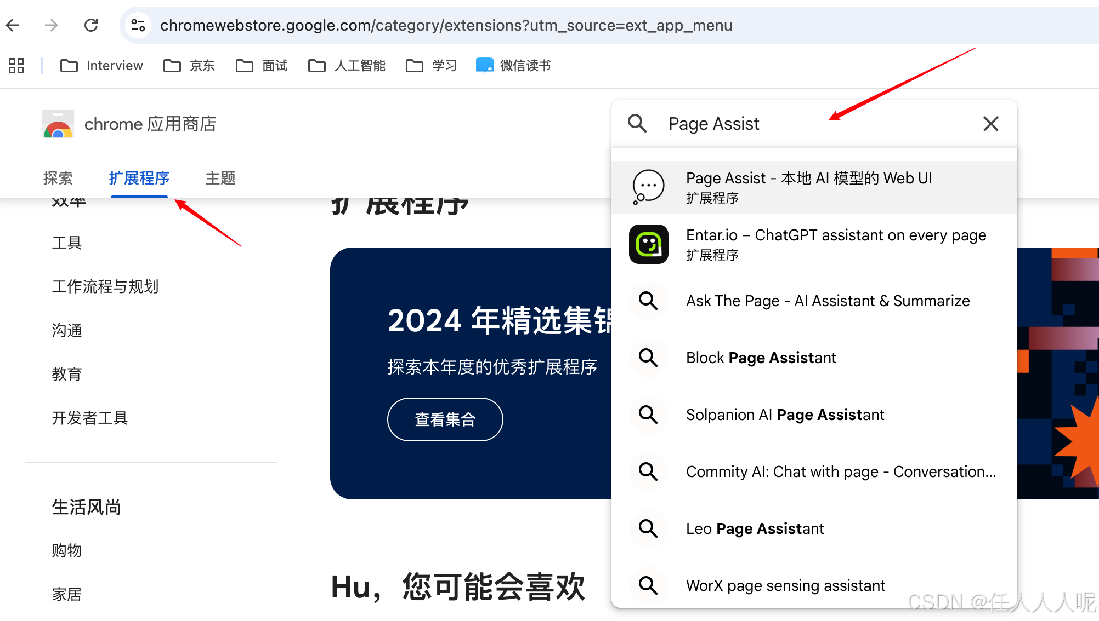Click the Chrome Web Store logo

[58, 124]
